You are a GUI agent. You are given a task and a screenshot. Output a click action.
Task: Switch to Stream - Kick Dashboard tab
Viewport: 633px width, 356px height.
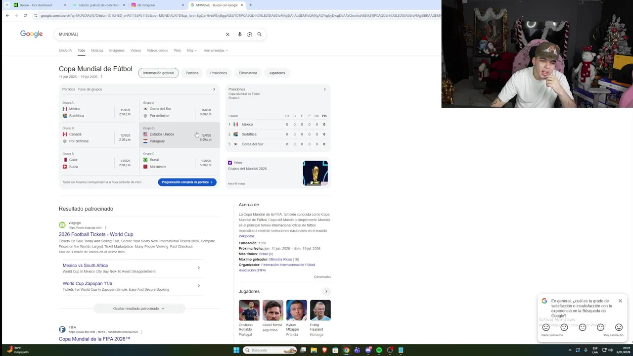[40, 5]
